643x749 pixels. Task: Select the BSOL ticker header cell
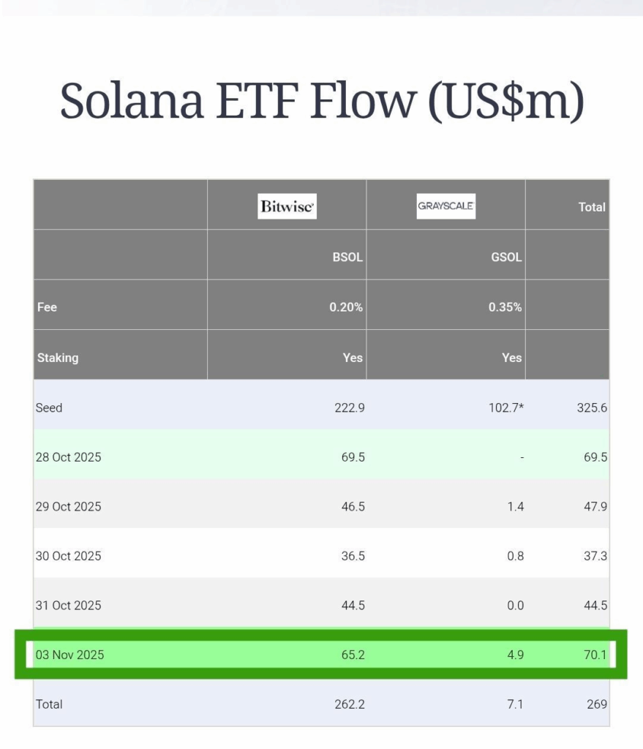(347, 257)
